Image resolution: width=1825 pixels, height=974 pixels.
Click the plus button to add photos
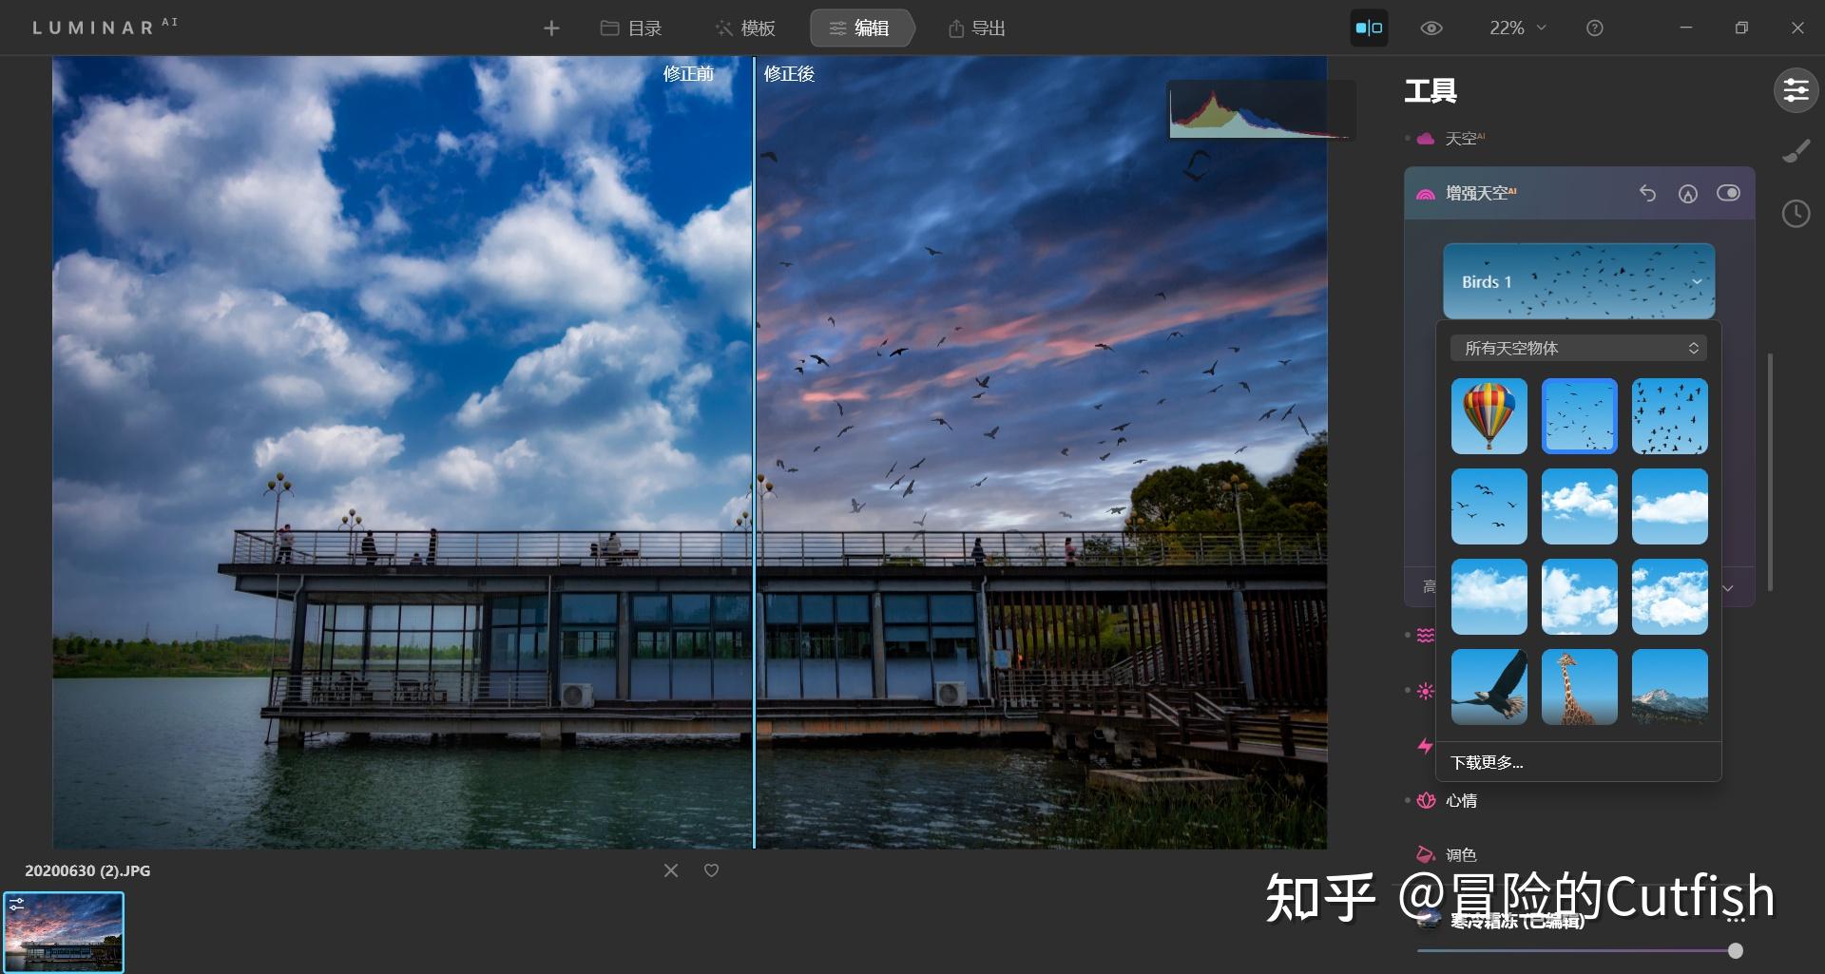tap(551, 29)
